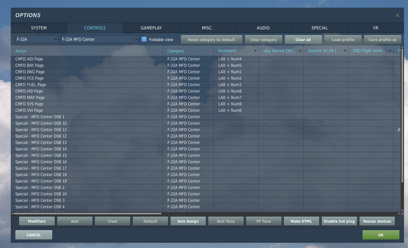
Task: Click the Clear category button
Action: (263, 40)
